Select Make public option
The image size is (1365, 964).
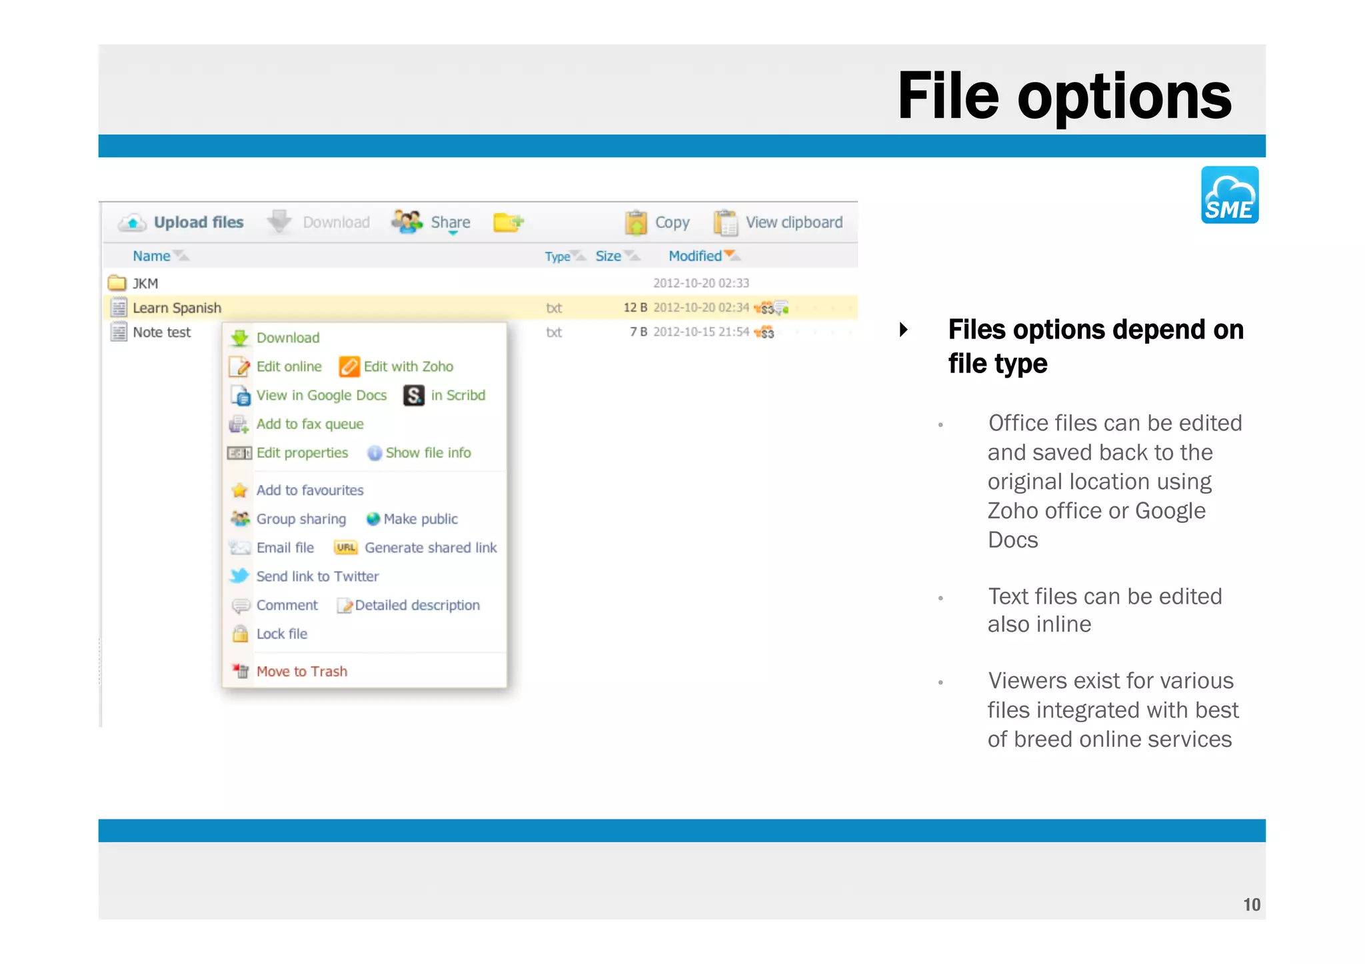tap(421, 519)
